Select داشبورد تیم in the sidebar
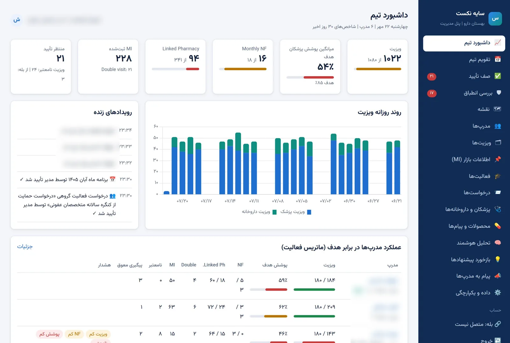 (x=464, y=43)
